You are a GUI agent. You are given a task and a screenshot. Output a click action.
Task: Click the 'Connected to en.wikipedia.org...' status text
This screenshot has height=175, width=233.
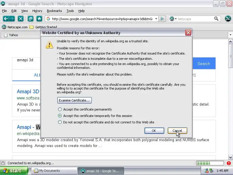[31, 163]
